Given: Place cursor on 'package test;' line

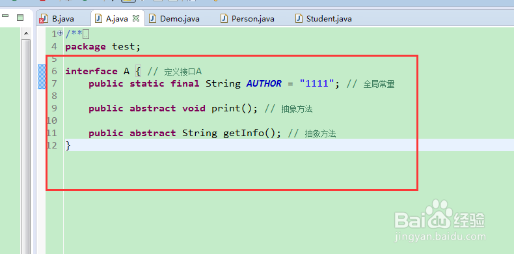Looking at the screenshot, I should point(103,47).
